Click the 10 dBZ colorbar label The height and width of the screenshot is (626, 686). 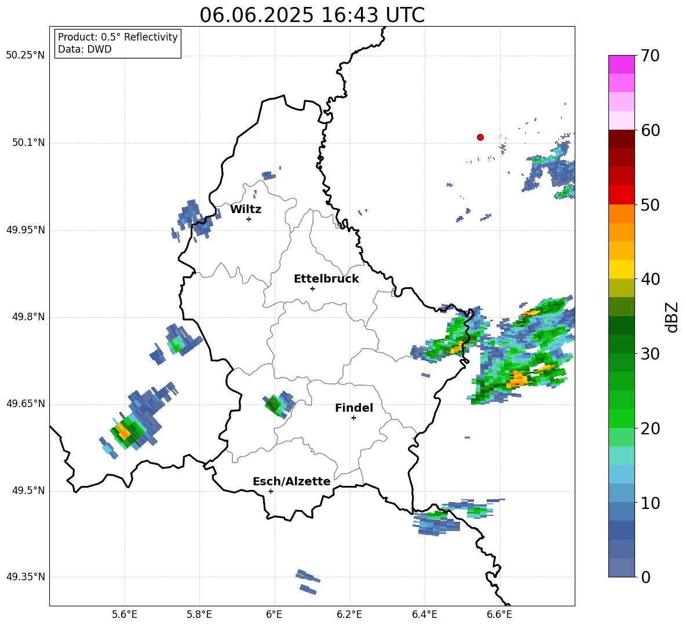tap(649, 503)
